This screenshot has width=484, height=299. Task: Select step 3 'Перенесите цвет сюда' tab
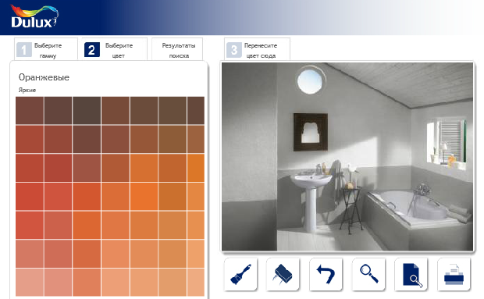[x=257, y=49]
